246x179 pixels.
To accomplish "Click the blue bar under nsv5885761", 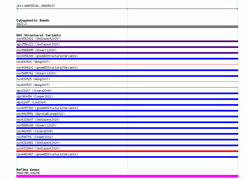I will (x=127, y=76).
